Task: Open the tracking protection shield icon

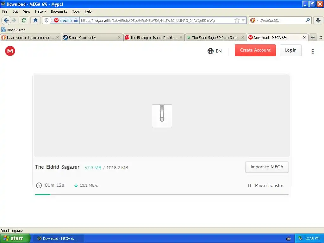Action: point(47,20)
